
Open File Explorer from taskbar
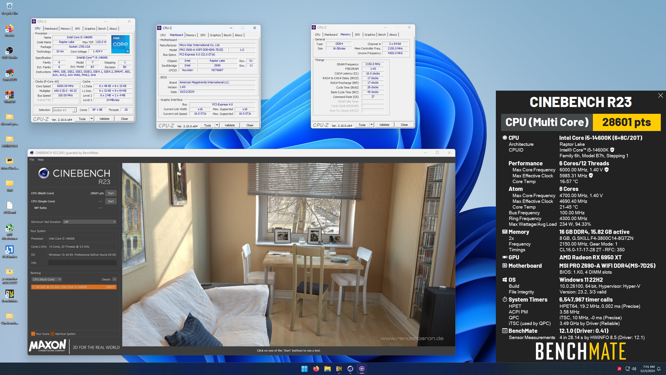point(327,369)
